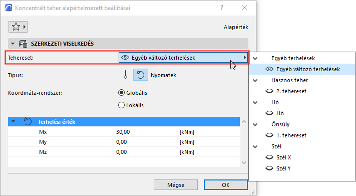Click the Hasznos teher group header
The image size is (356, 196).
pos(290,80)
